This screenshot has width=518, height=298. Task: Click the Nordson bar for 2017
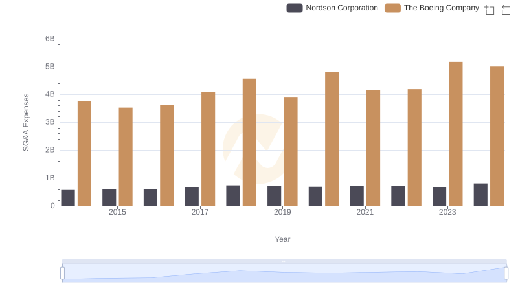(192, 197)
